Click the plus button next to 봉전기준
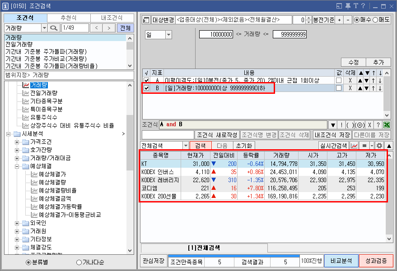 (339, 20)
